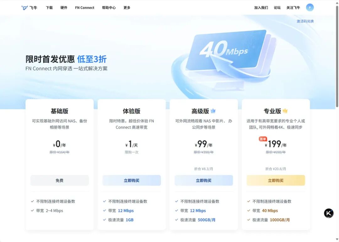Click the 原价 ¥164/年 text
Image resolution: width=339 pixels, height=242 pixels.
pyautogui.click(x=59, y=152)
